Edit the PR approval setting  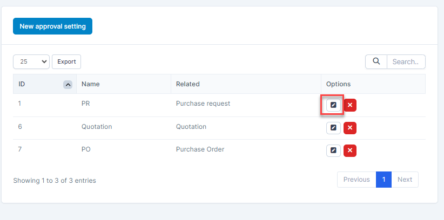coord(333,105)
